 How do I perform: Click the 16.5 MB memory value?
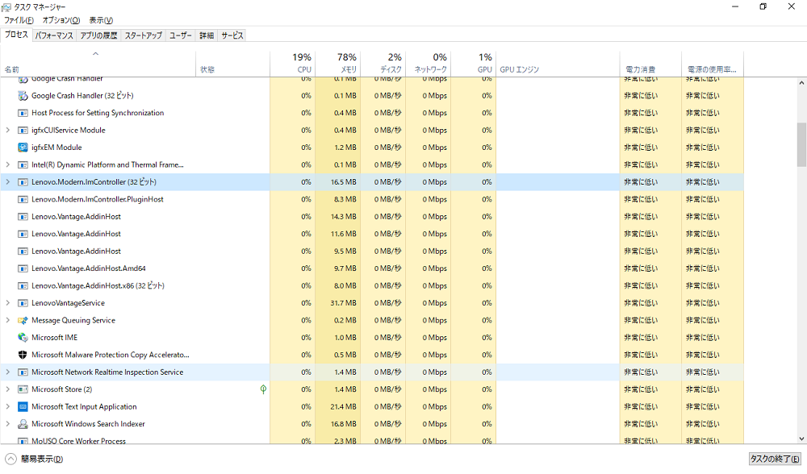coord(343,182)
